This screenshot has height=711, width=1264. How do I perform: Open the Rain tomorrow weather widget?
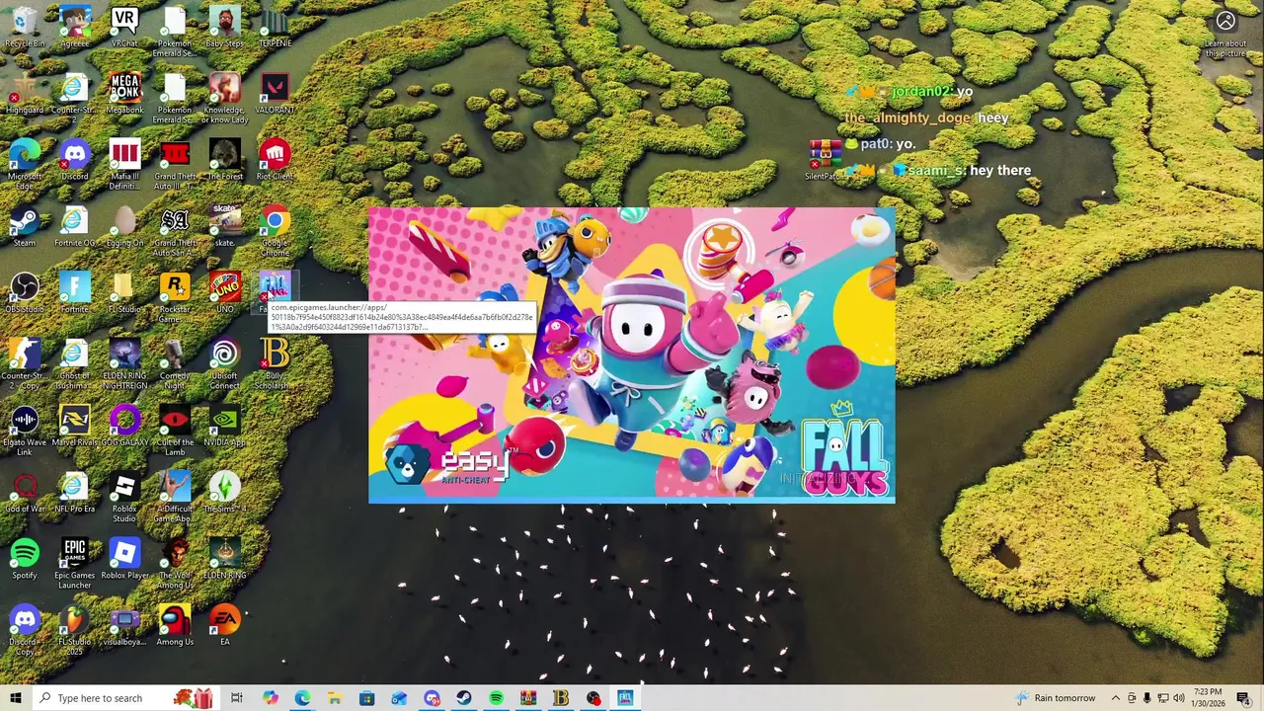tap(1056, 698)
